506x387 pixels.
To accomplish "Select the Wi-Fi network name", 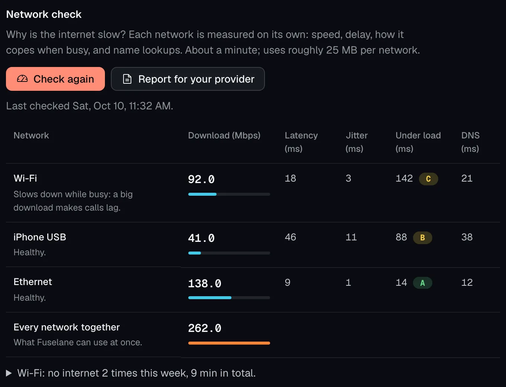I will click(25, 178).
